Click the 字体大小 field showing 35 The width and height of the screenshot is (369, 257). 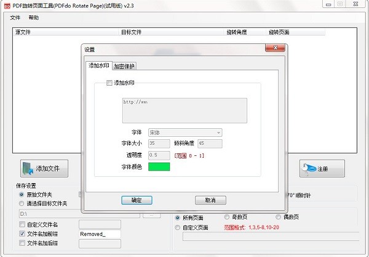(159, 144)
